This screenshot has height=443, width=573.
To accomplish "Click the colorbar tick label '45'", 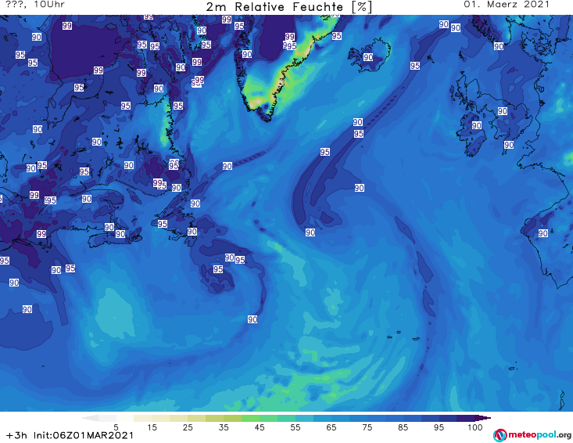I will 259,427.
